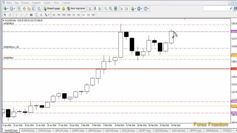Select the arrow cursor tool
Screen dimensions: 237x133
(x=5, y=15)
